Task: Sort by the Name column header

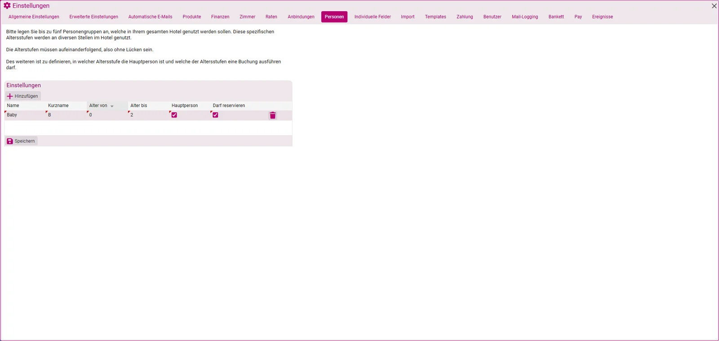Action: [25, 106]
